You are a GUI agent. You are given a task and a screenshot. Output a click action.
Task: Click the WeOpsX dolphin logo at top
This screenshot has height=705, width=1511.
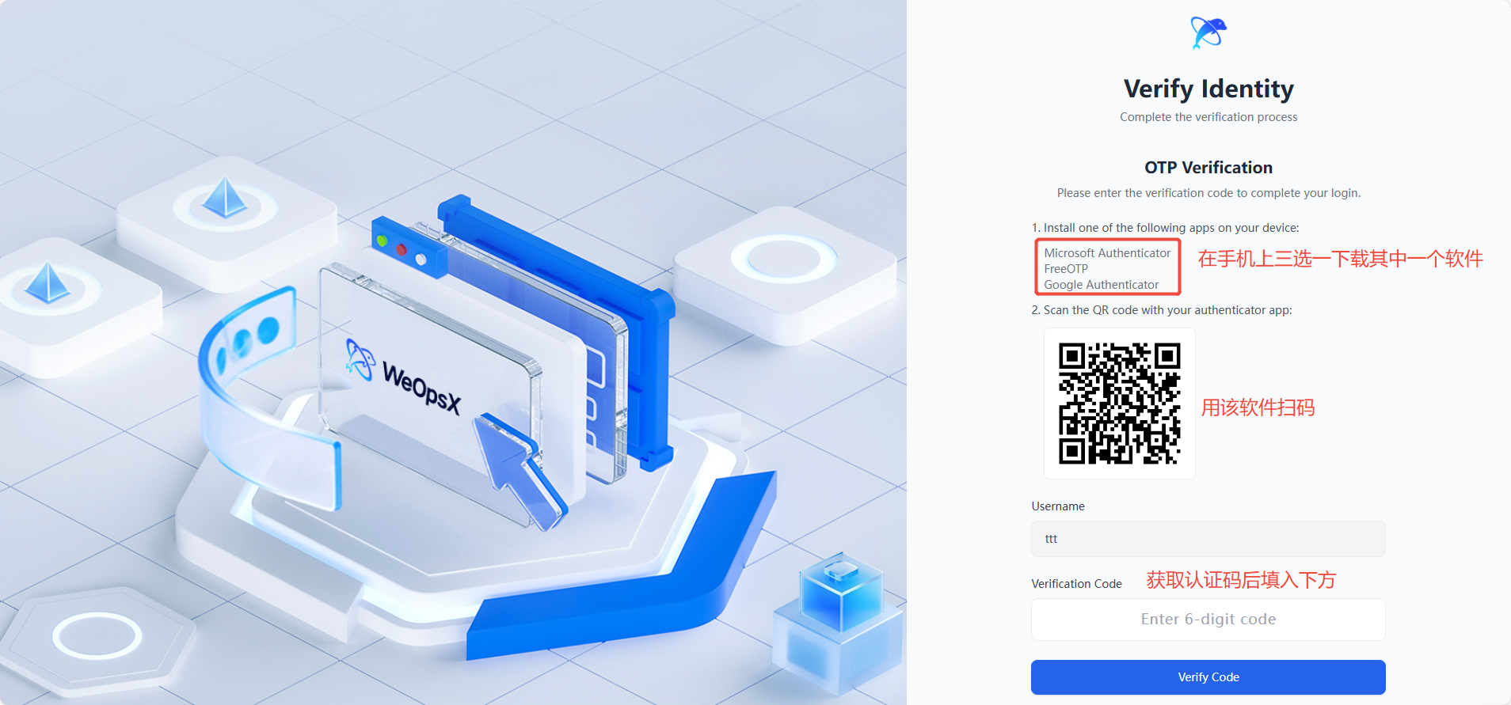[1208, 32]
